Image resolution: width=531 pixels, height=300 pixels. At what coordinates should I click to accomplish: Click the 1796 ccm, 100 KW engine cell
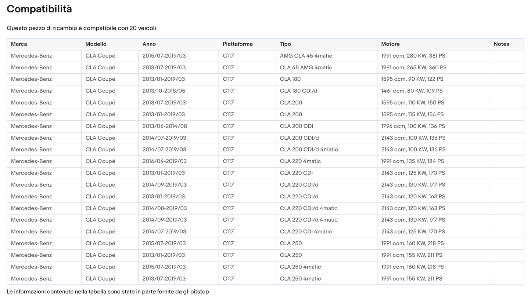point(413,126)
